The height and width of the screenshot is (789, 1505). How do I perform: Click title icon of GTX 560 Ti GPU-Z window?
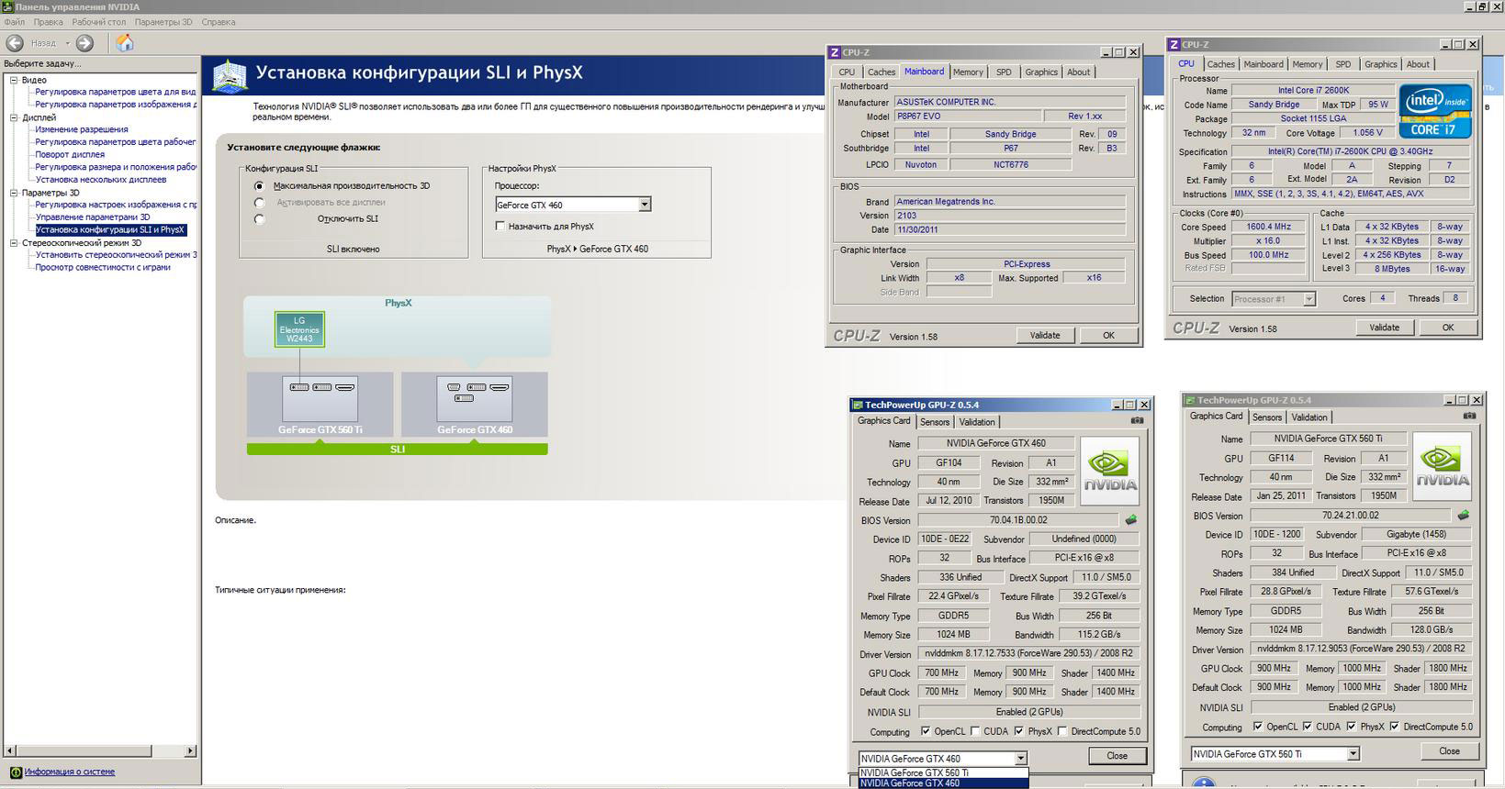[1190, 400]
